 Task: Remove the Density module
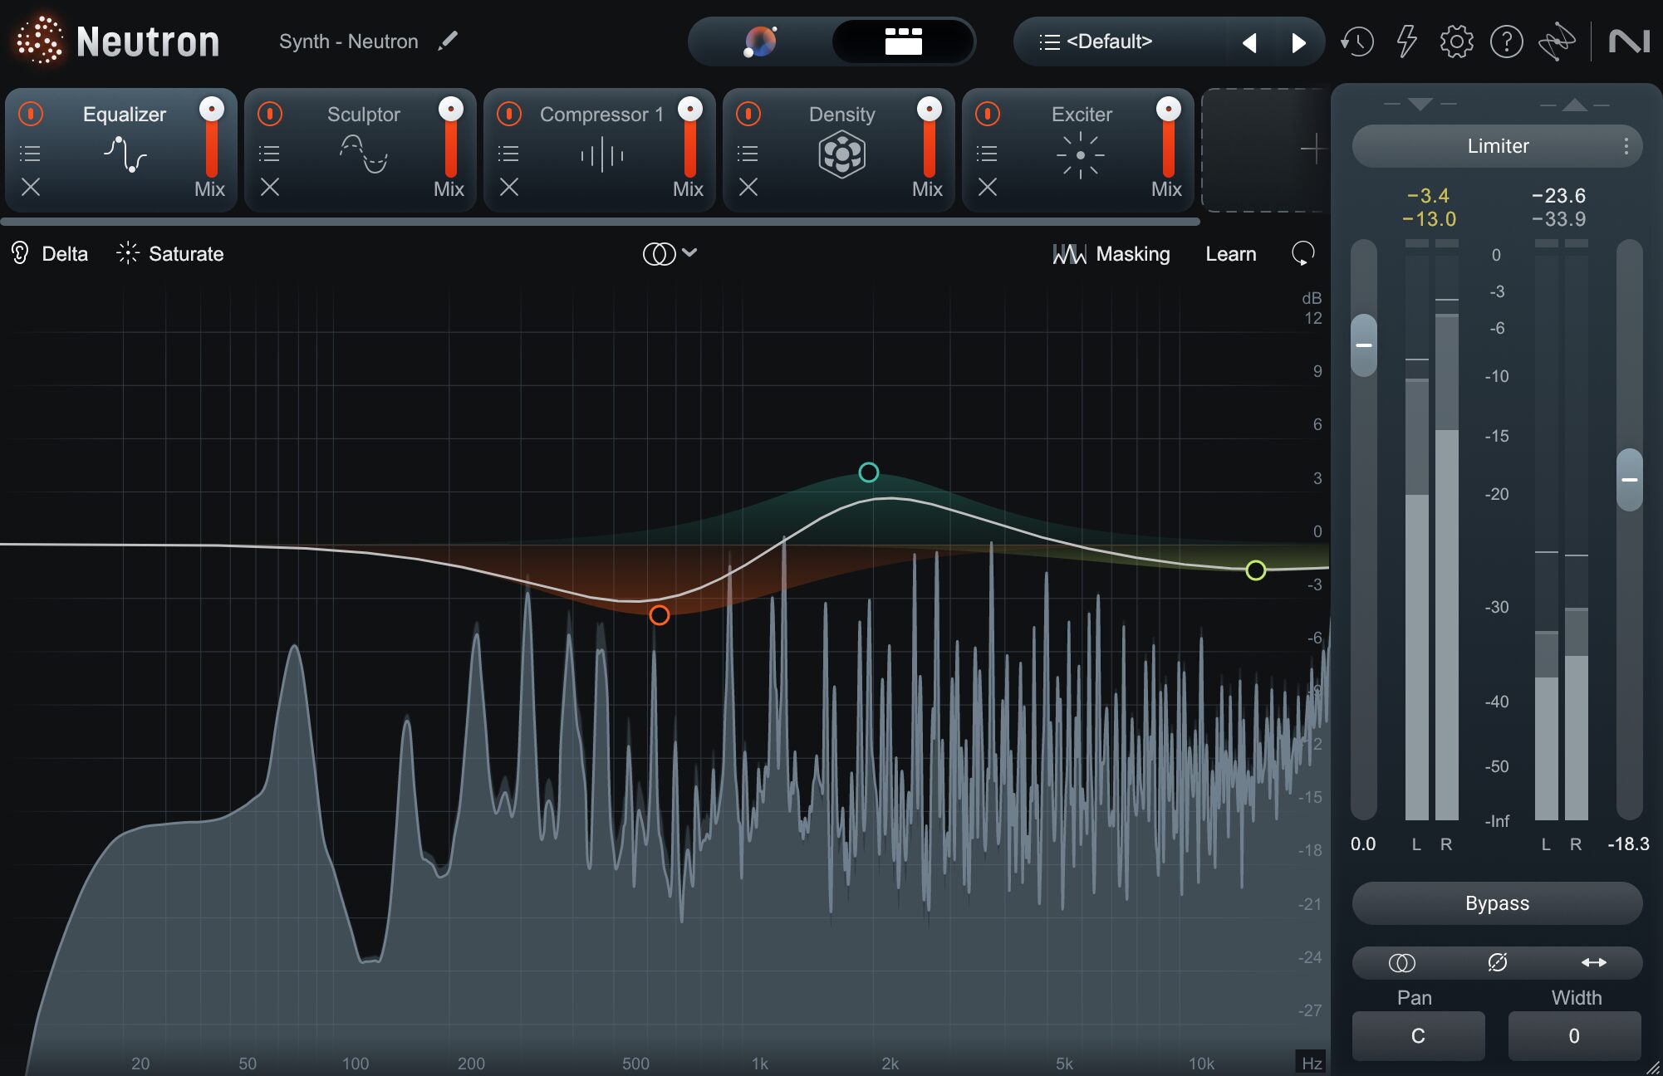pyautogui.click(x=748, y=187)
